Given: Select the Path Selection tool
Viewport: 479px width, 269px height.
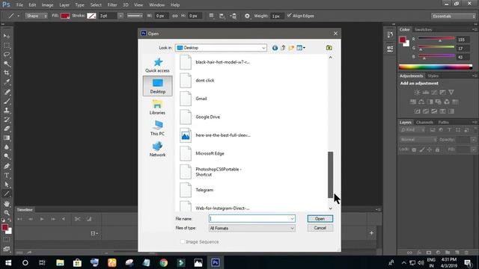Looking at the screenshot, I should (x=7, y=185).
